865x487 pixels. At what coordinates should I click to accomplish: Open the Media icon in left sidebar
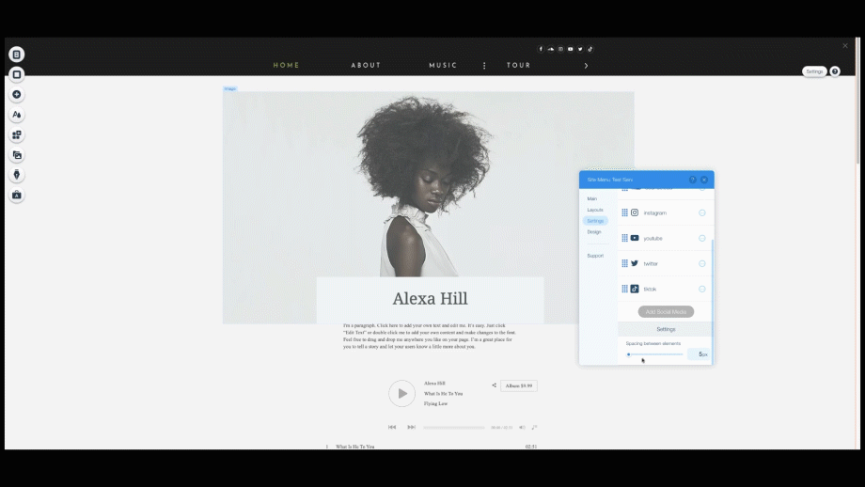coord(17,155)
